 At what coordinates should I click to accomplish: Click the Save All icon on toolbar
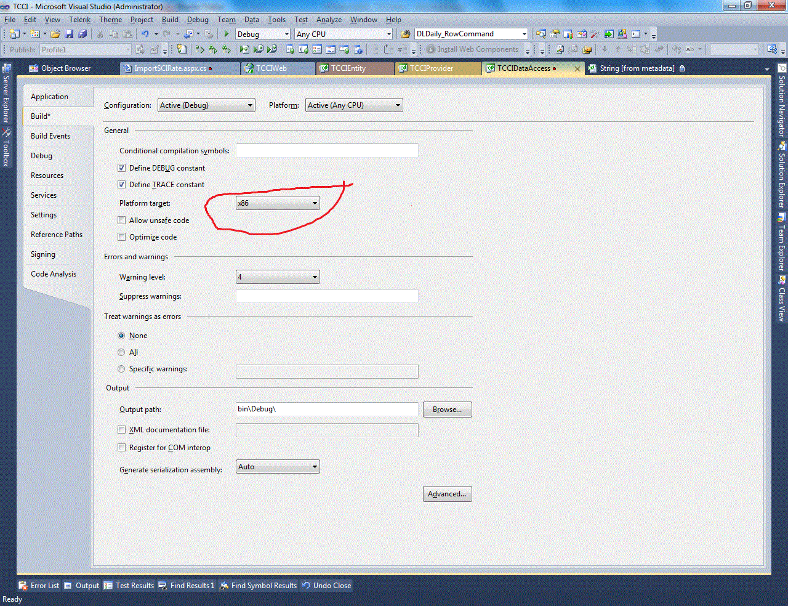click(82, 34)
